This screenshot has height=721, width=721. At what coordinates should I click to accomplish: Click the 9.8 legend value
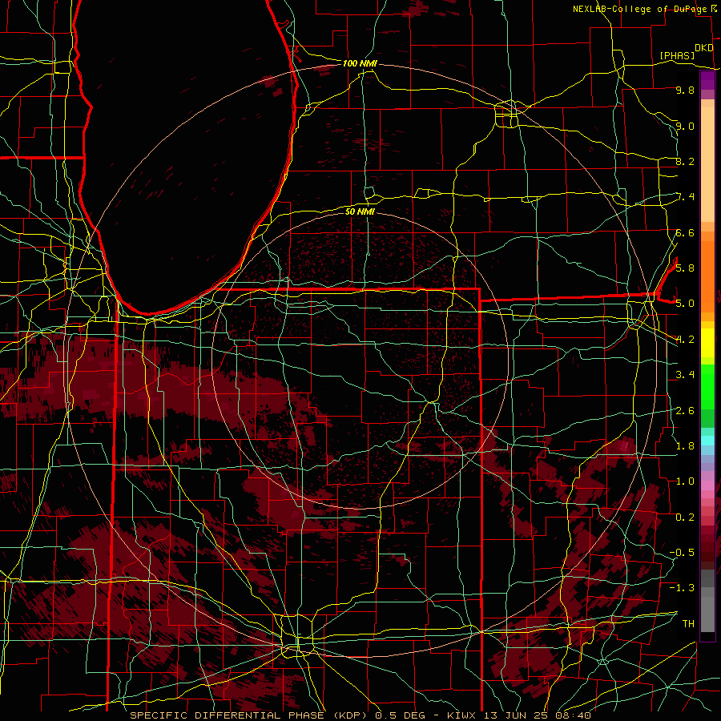click(685, 90)
